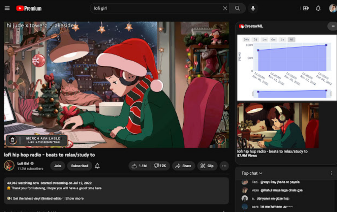Click chat message from vayu
Viewport: 337px width, 212px height.
click(277, 190)
